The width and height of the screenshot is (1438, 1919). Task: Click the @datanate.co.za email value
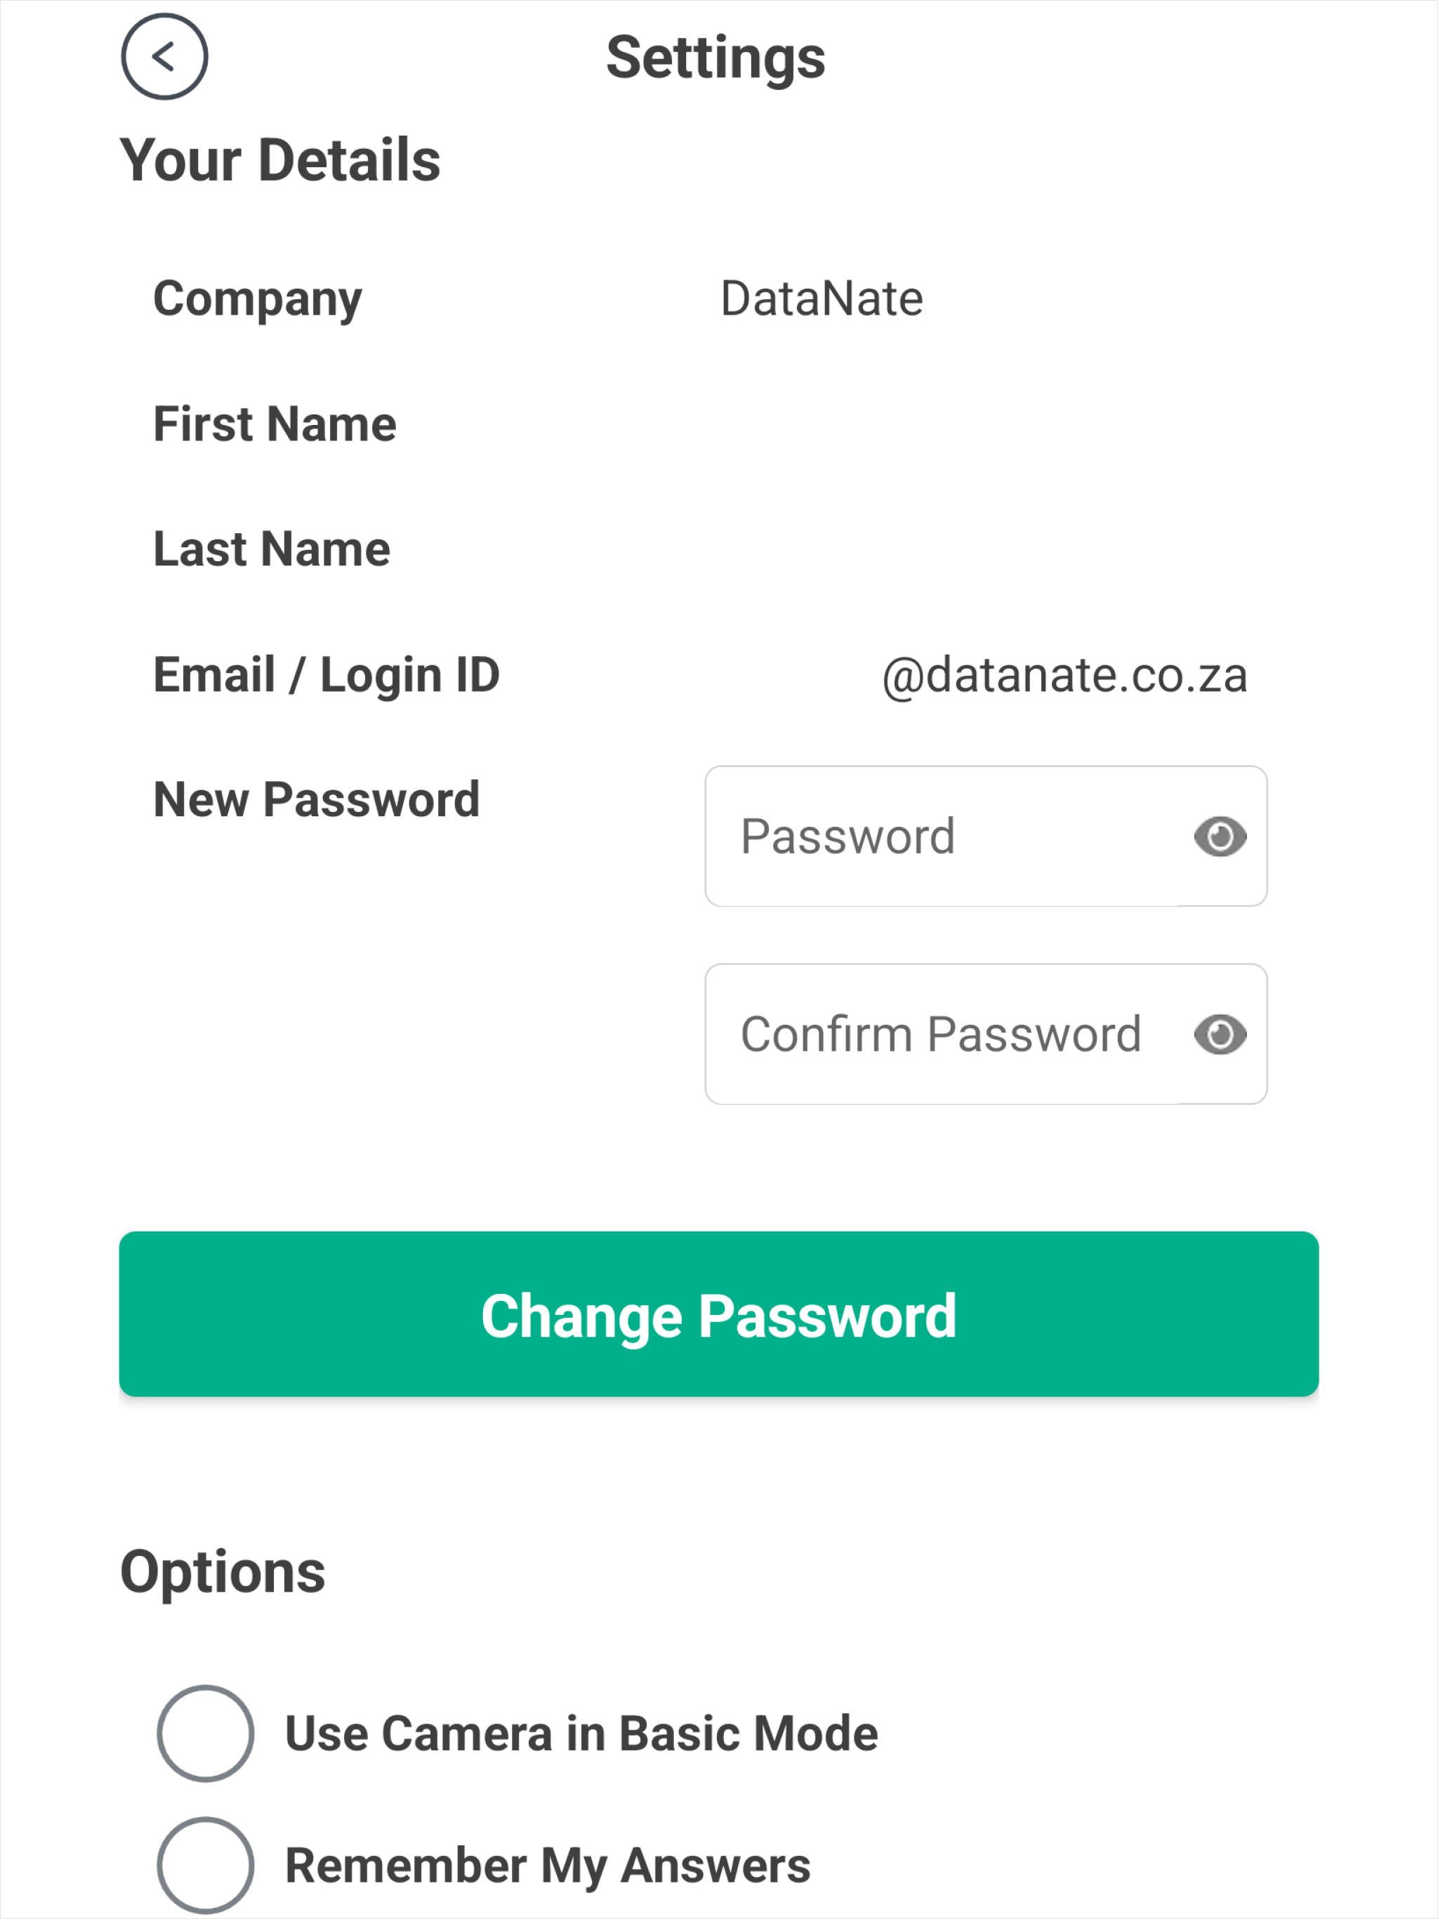coord(1064,675)
